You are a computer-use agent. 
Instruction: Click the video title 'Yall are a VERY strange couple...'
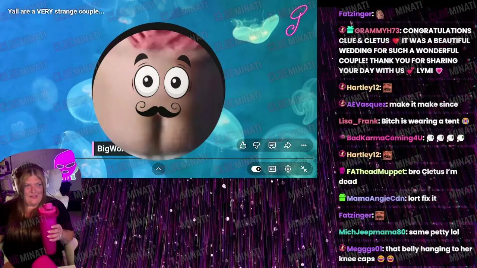coord(56,12)
